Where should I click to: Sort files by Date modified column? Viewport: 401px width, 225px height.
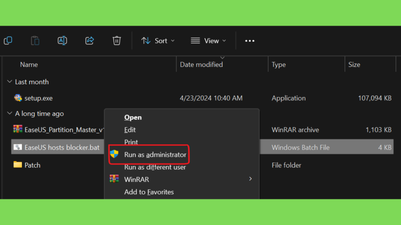201,64
